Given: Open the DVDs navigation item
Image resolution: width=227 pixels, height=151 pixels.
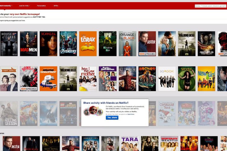Looking at the screenshot, I should (56, 6).
